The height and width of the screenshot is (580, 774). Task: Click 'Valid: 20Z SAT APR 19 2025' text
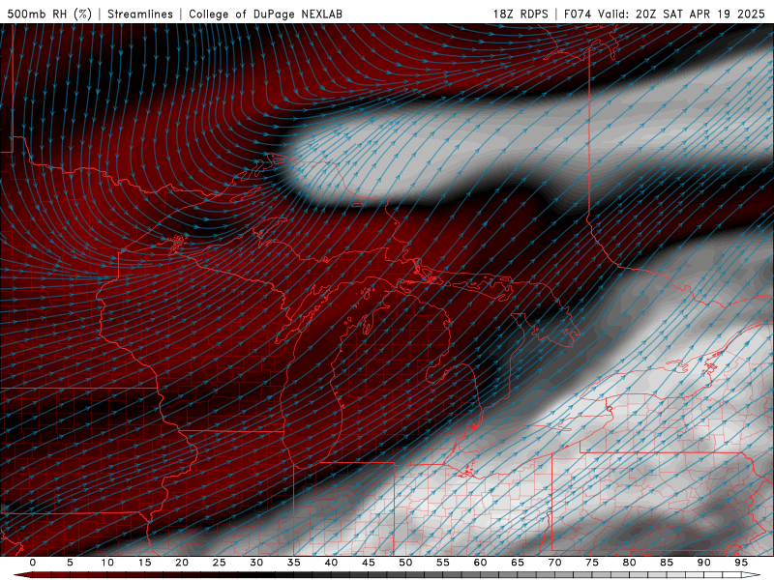coord(682,14)
